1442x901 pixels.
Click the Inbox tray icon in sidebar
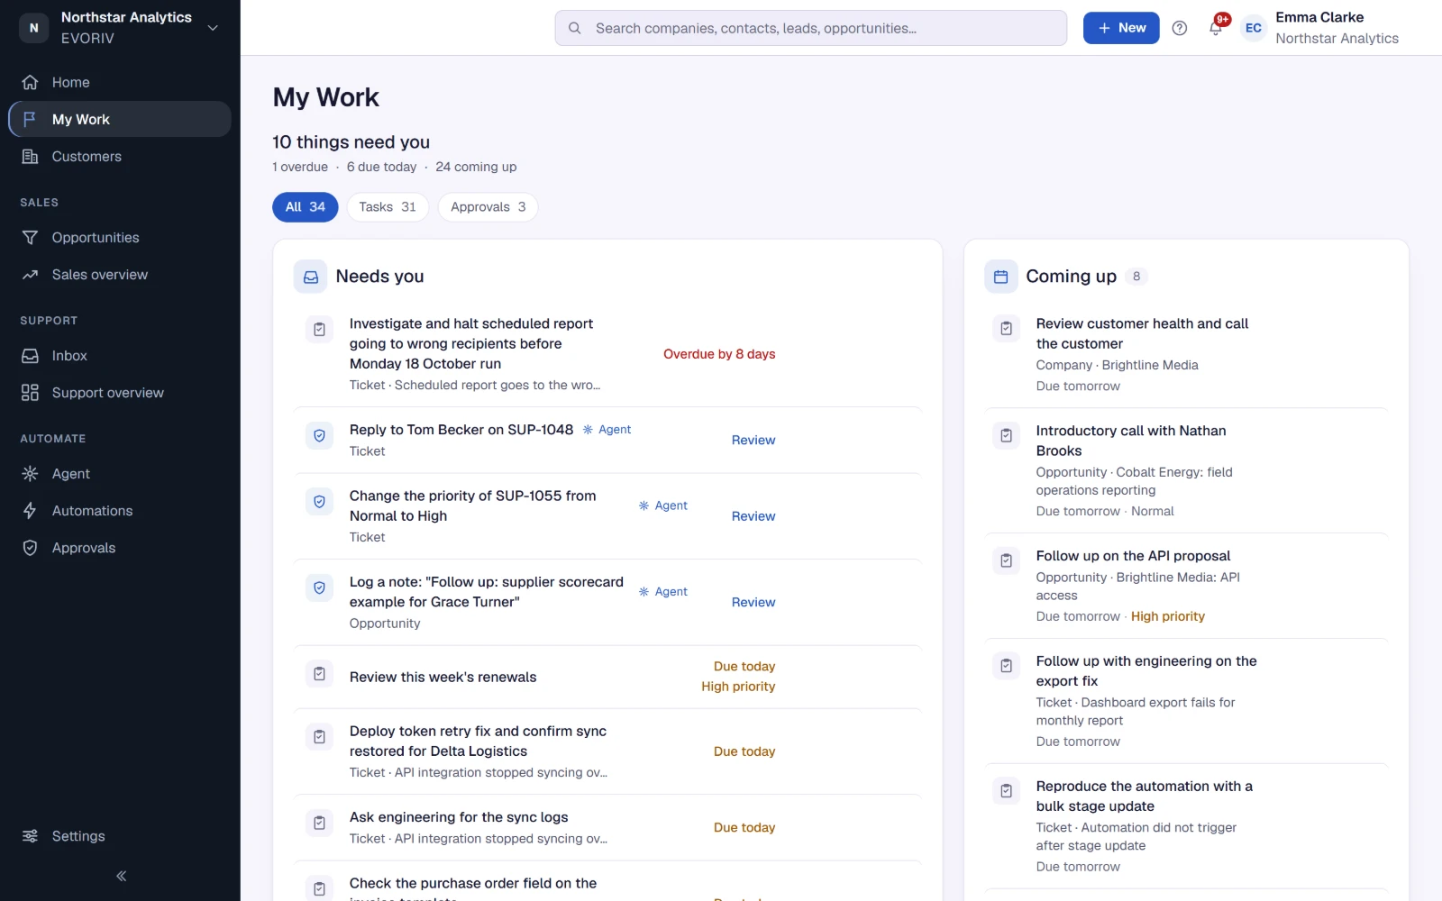pos(30,355)
